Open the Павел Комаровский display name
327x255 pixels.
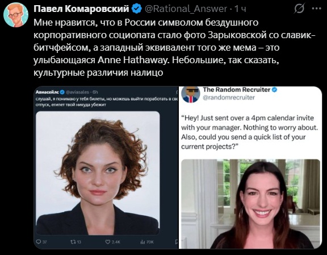[81, 9]
